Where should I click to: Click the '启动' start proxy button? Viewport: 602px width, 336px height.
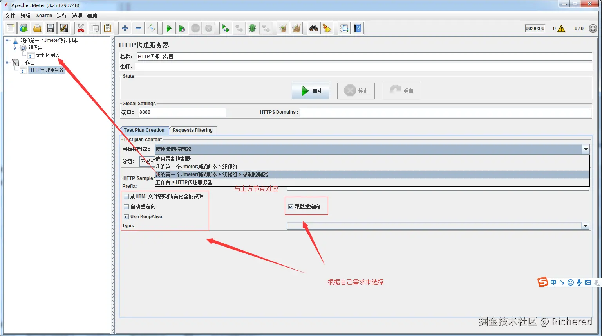click(x=311, y=91)
